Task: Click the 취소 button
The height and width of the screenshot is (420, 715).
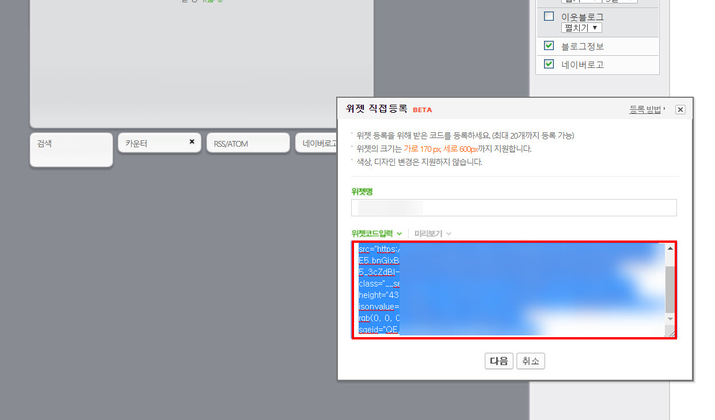Action: click(x=530, y=361)
